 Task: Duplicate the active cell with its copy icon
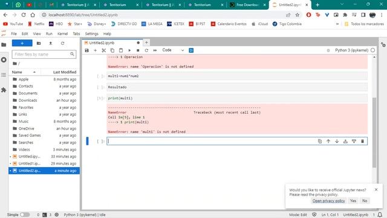(320, 141)
